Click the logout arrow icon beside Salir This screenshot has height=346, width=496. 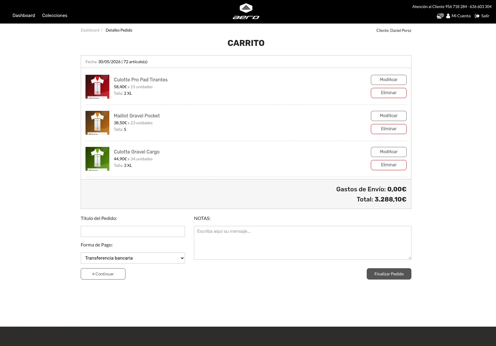(x=477, y=16)
